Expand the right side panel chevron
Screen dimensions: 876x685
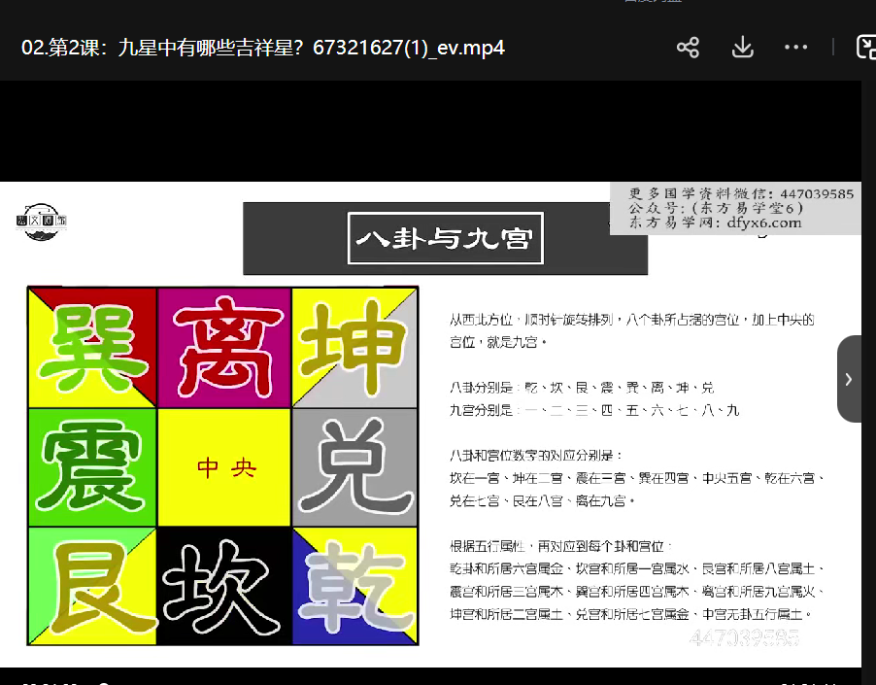pos(849,379)
